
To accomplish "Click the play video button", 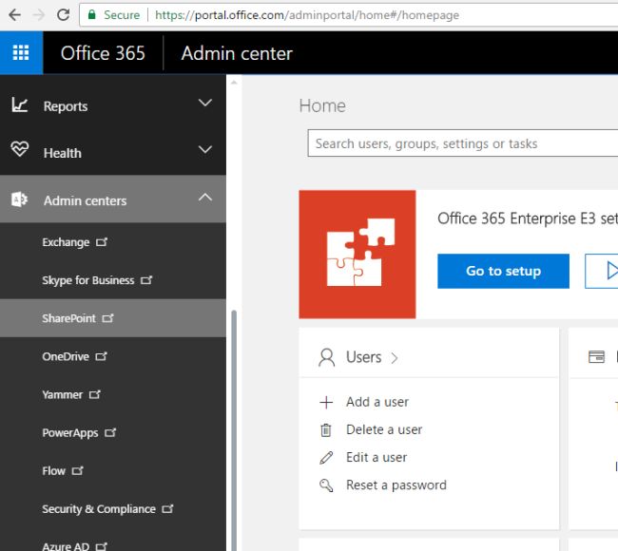I will (x=602, y=271).
